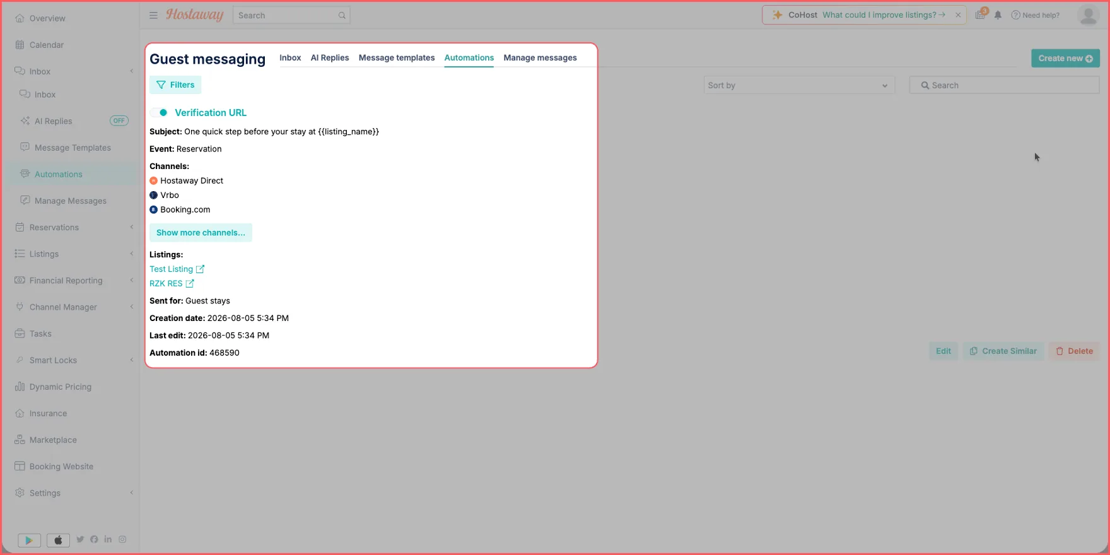Click the Booking.com channel icon
Screen dimensions: 1110x555
coord(153,209)
